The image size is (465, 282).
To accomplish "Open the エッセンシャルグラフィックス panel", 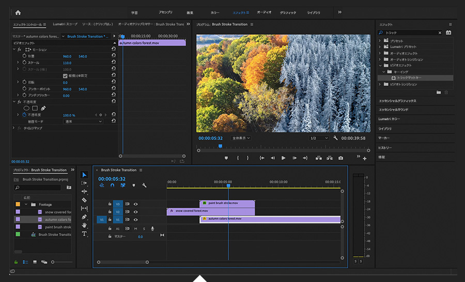I will click(x=397, y=101).
